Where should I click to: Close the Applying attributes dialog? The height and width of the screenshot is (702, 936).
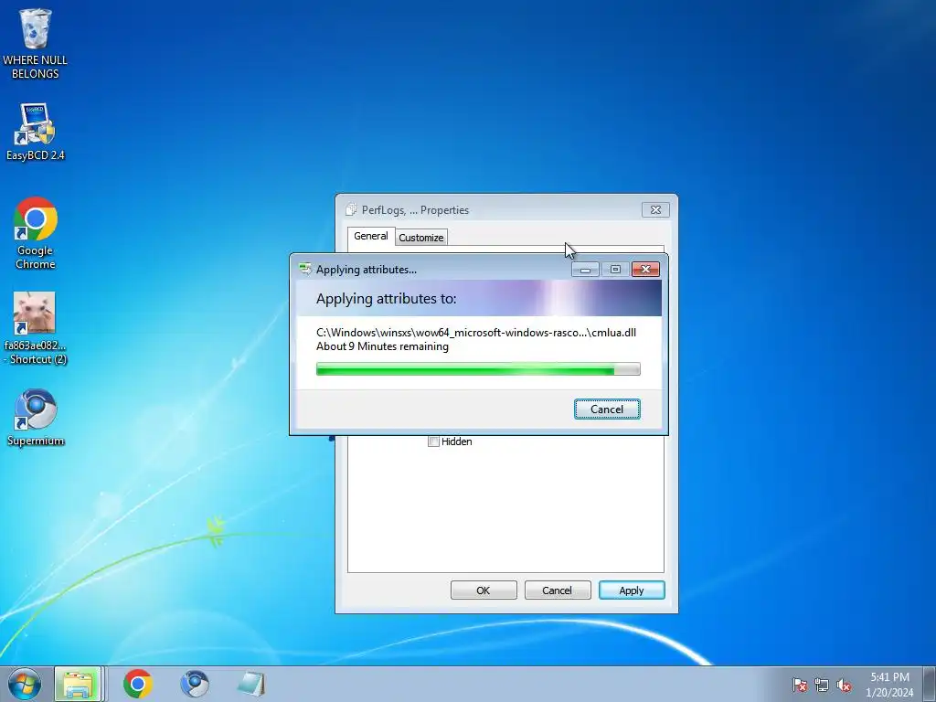click(646, 270)
